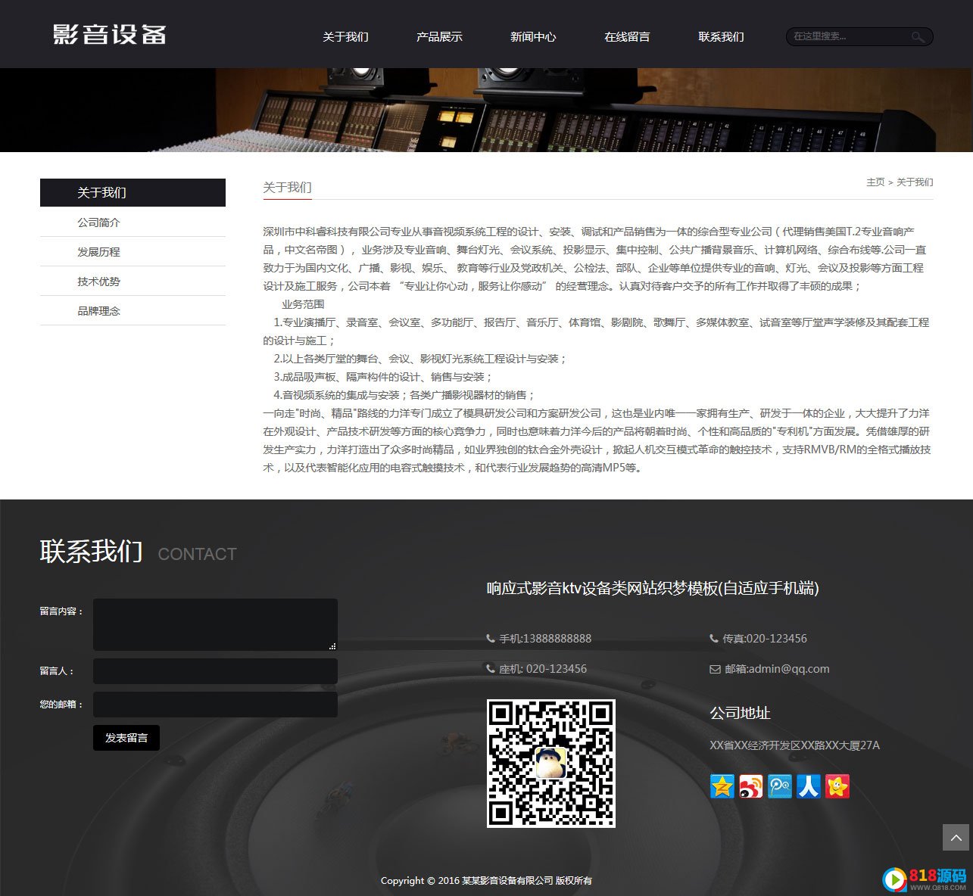Screen dimensions: 973x896
Task: Submit the form with 发表留言 button
Action: (126, 738)
